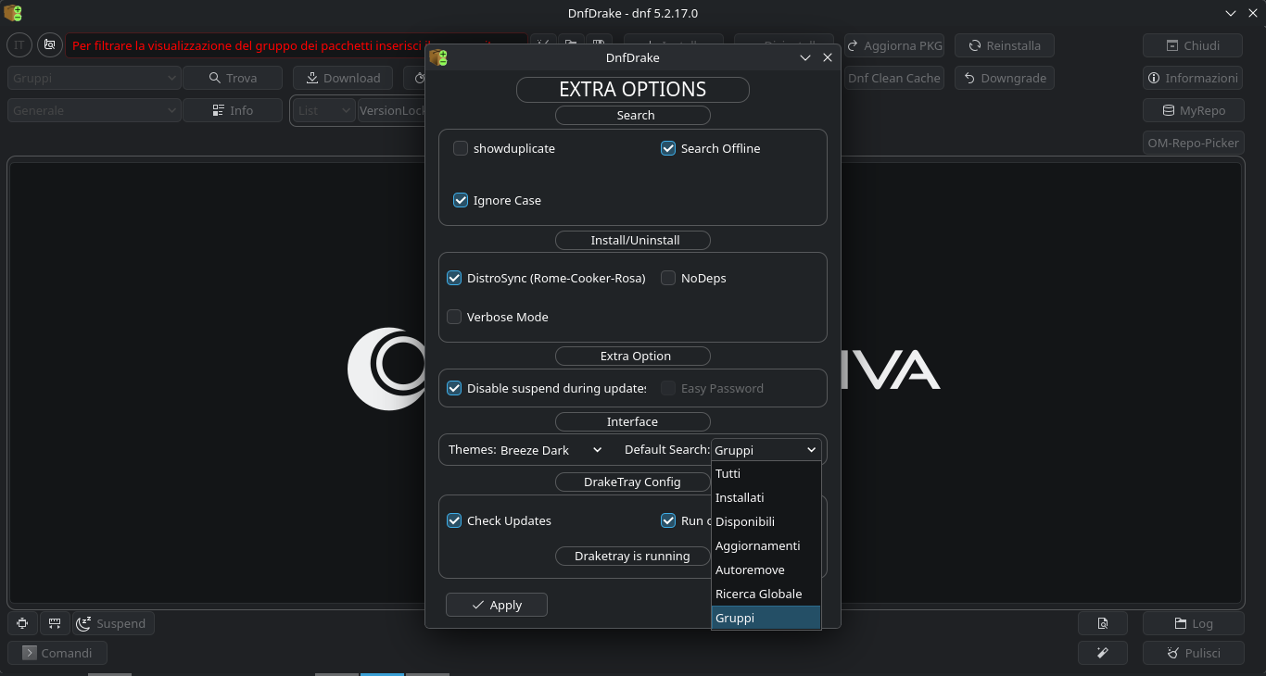
Task: Enable the showduplicate checkbox
Action: pyautogui.click(x=461, y=148)
